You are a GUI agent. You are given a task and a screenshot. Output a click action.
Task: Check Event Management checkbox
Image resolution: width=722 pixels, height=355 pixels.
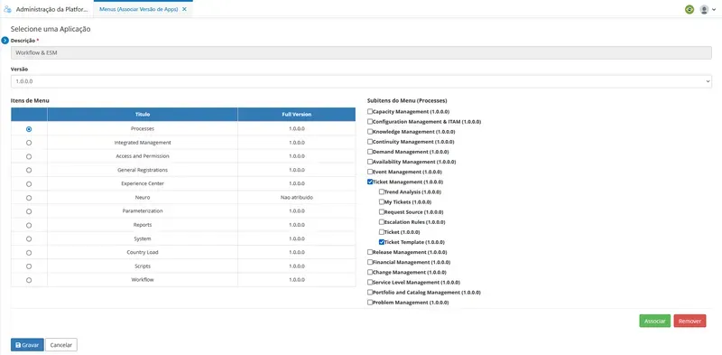[370, 172]
